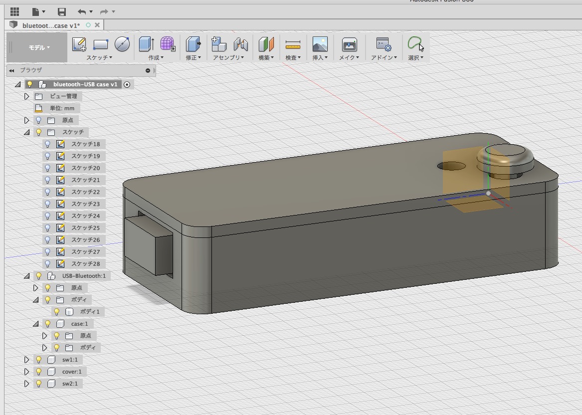This screenshot has height=415, width=582.
Task: Click the Insert image icon
Action: (x=320, y=44)
